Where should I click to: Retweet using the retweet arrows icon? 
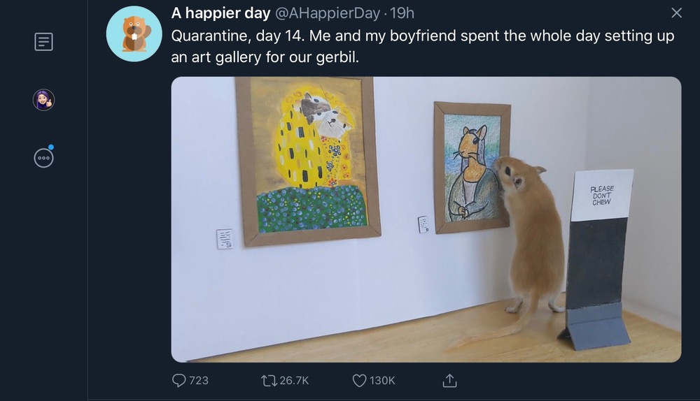click(268, 381)
